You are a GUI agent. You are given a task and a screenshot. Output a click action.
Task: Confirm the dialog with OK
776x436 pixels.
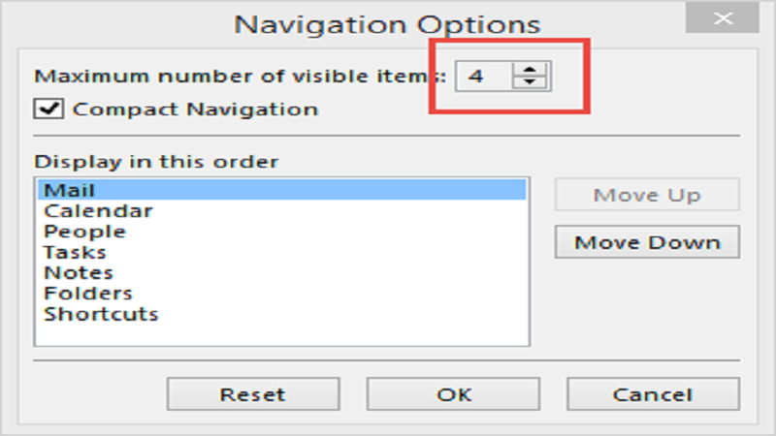click(453, 394)
